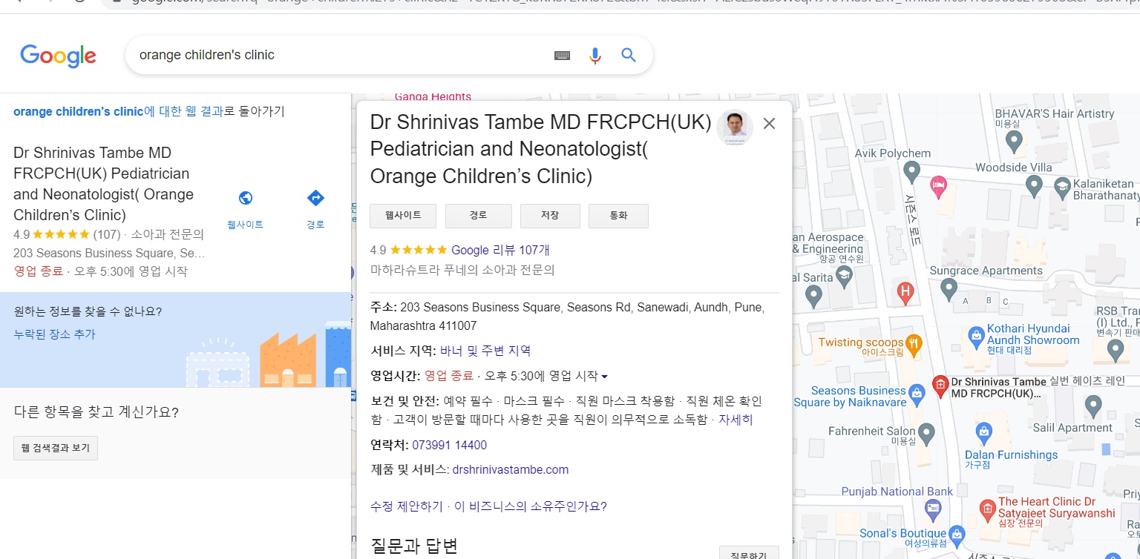The height and width of the screenshot is (559, 1140).
Task: Click the 웹사이트 button in info panel
Action: coord(403,216)
